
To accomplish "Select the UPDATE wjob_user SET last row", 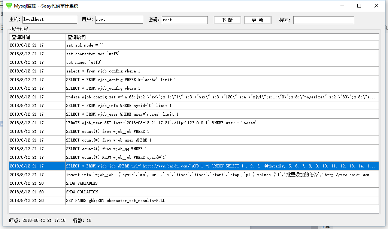I will tap(194, 123).
